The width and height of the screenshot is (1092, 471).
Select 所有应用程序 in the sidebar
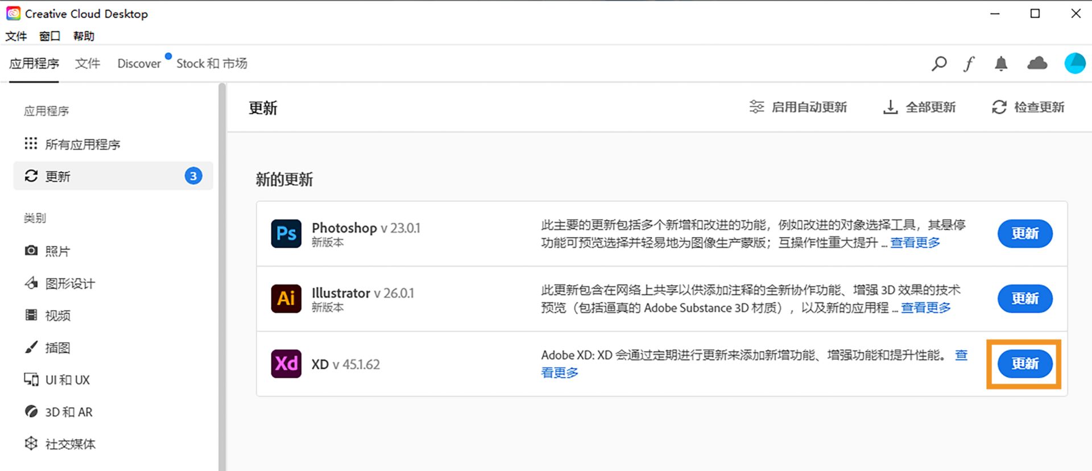coord(113,144)
